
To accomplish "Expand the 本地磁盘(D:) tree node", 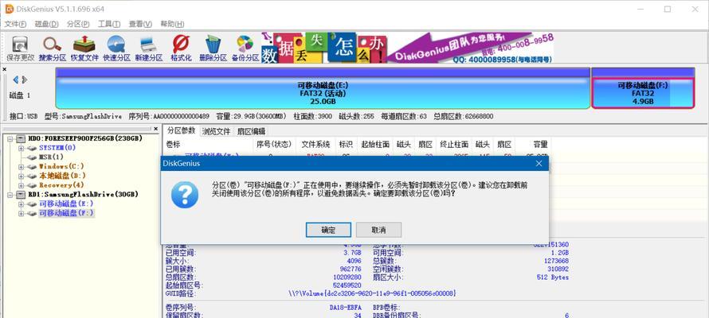I will coord(21,176).
